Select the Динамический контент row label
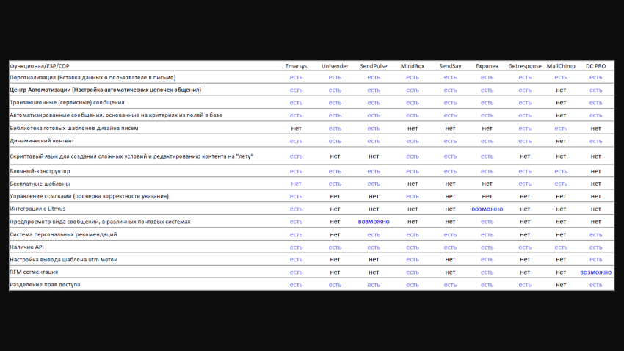Image resolution: width=624 pixels, height=351 pixels. pyautogui.click(x=42, y=141)
